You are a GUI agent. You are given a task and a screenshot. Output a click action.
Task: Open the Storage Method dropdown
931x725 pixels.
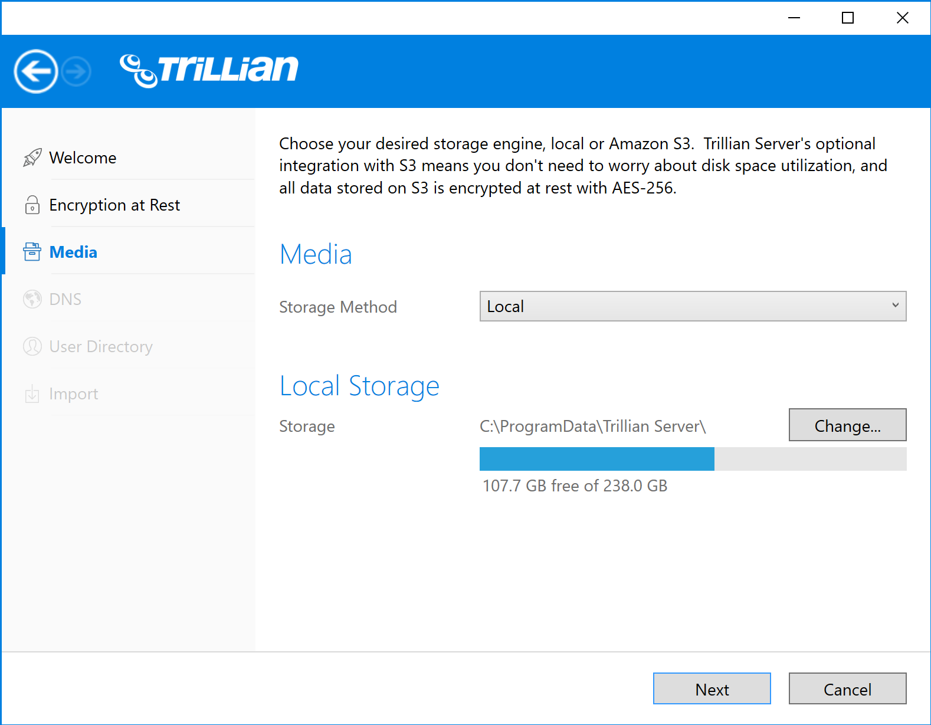click(x=693, y=306)
